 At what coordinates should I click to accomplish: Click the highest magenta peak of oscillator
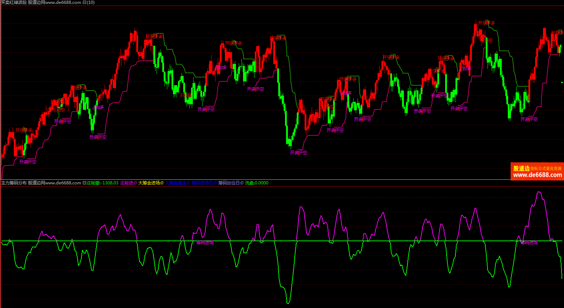point(539,192)
